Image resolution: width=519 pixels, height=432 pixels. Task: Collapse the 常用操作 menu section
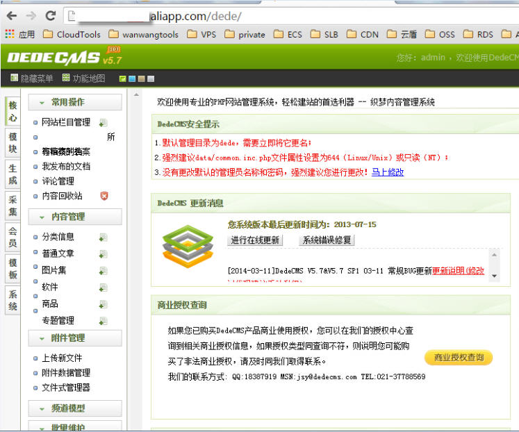click(x=75, y=102)
